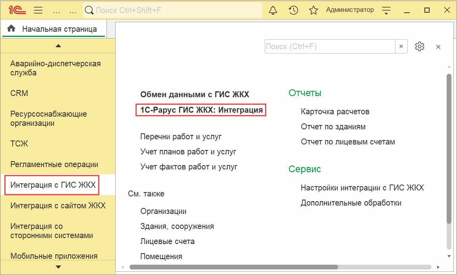Open 1С-Рарус ГИС ЖКХ: Интеграция

pos(201,110)
